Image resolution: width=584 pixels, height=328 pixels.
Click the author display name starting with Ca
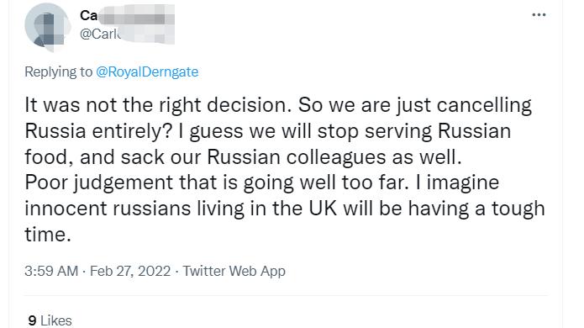click(x=88, y=15)
